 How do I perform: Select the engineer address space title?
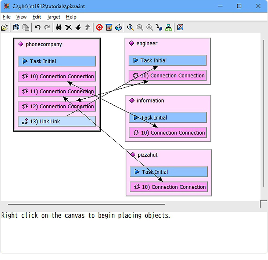click(x=147, y=43)
